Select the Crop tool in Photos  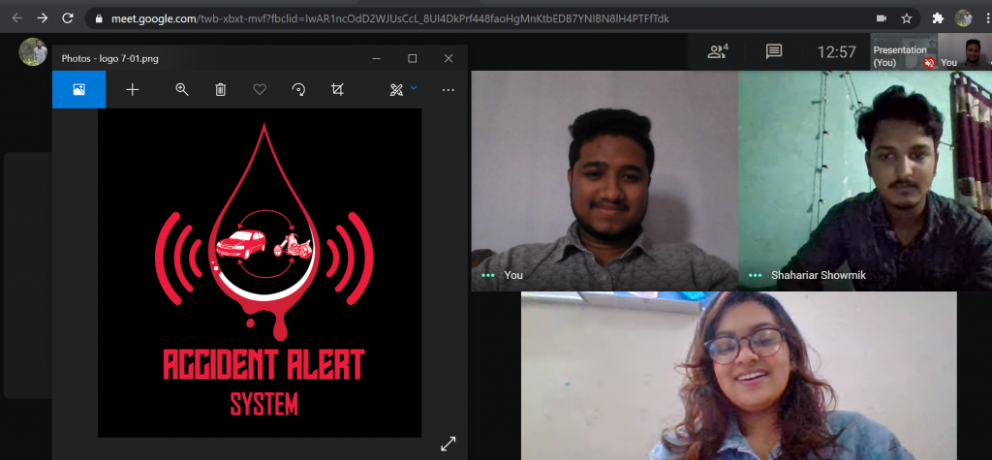[337, 89]
